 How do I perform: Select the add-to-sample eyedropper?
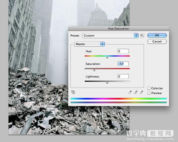pyautogui.click(x=136, y=92)
